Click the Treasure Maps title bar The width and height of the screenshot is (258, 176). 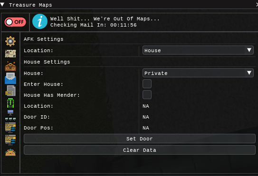coord(129,5)
